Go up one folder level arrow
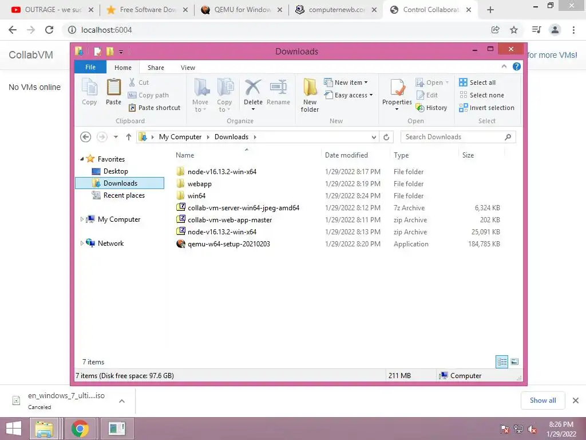The width and height of the screenshot is (586, 440). (129, 137)
